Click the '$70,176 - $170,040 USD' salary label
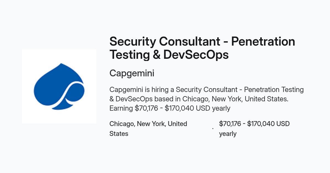This screenshot has width=330, height=173. tap(254, 124)
